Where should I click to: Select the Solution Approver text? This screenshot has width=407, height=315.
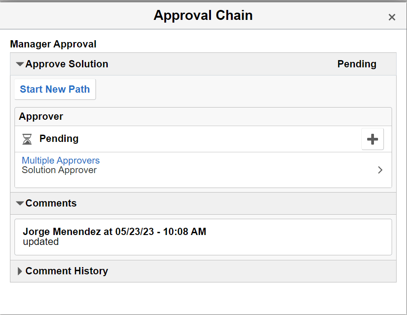tap(60, 170)
